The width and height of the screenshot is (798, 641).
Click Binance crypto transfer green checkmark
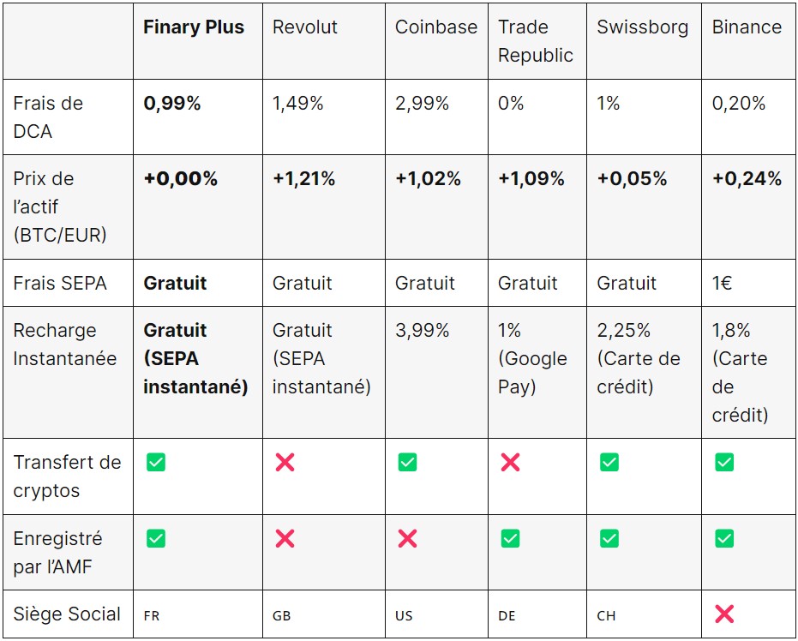[x=724, y=463]
